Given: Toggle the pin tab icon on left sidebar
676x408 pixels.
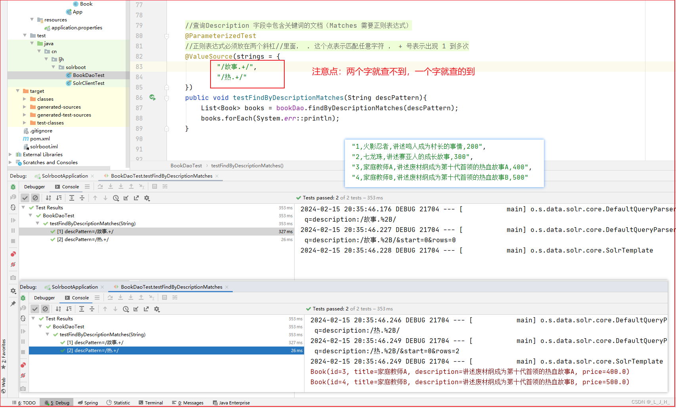Looking at the screenshot, I should (13, 304).
